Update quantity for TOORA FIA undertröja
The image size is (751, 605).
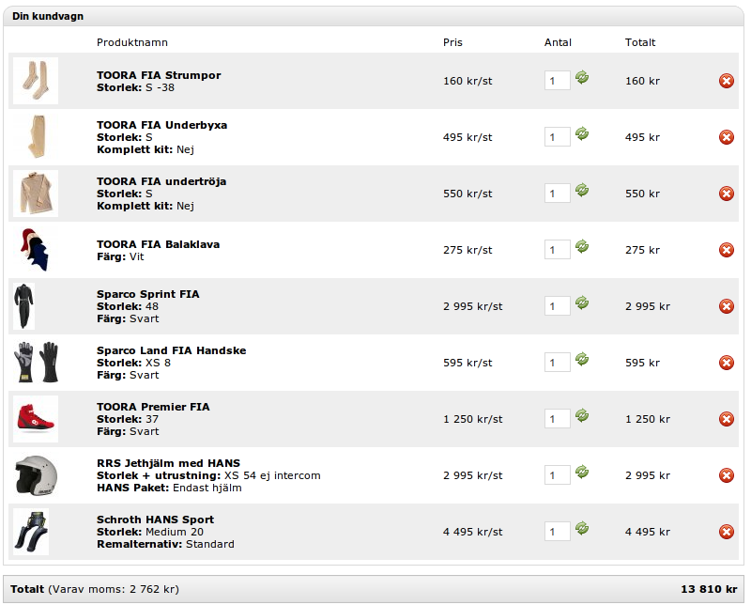(582, 191)
